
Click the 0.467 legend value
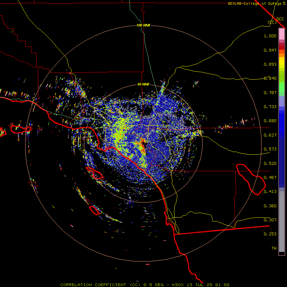[x=270, y=178]
